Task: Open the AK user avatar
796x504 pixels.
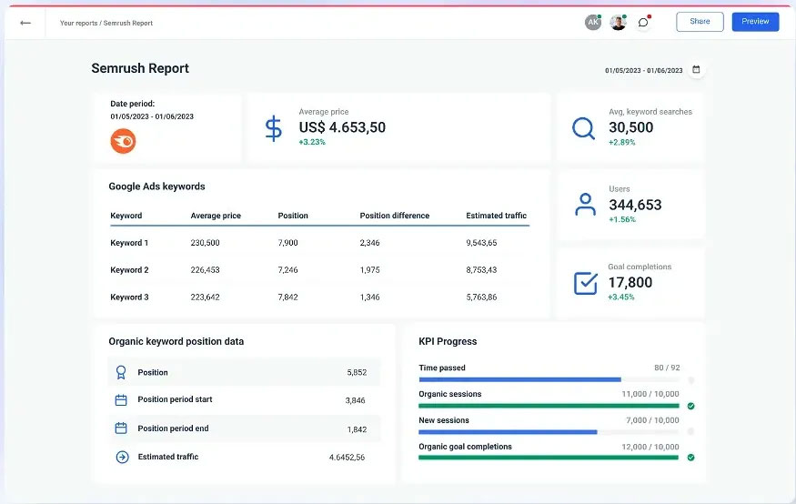Action: (x=593, y=23)
